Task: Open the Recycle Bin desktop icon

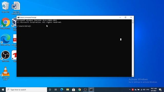Action: click(5, 7)
